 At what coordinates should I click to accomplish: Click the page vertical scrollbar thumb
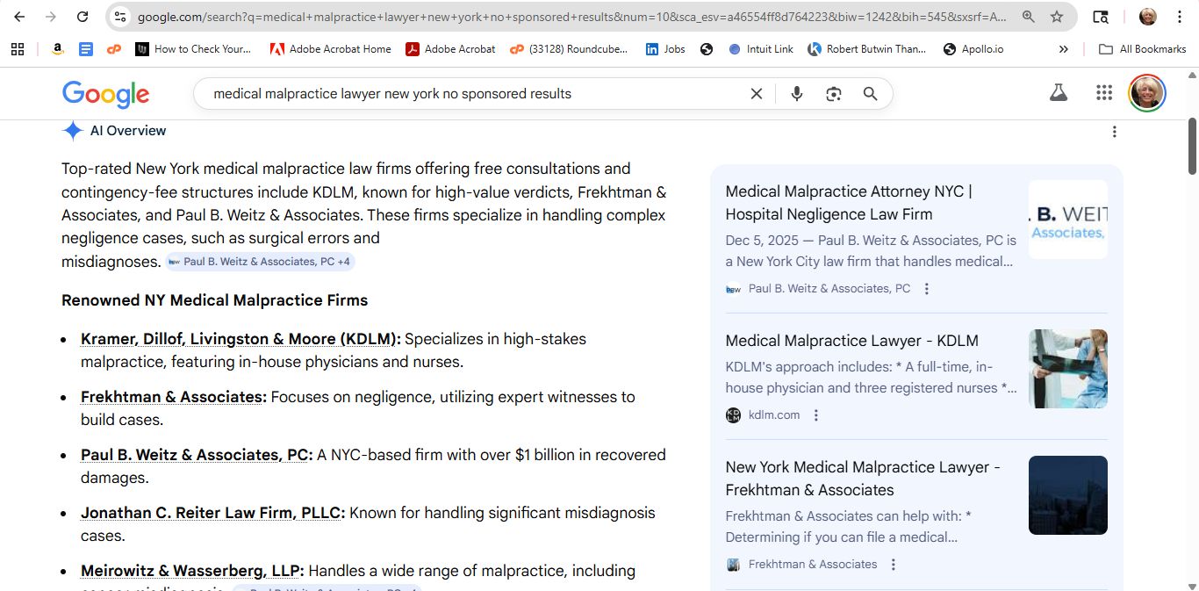pos(1192,147)
